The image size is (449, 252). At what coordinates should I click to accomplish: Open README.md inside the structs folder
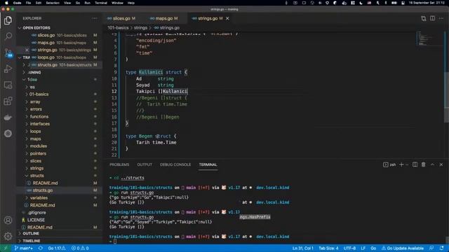click(x=45, y=183)
